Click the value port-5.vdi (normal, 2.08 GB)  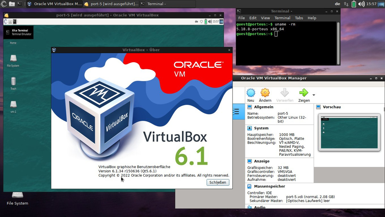pyautogui.click(x=310, y=197)
